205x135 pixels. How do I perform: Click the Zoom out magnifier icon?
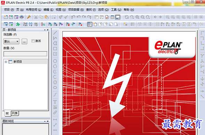[x=143, y=17]
